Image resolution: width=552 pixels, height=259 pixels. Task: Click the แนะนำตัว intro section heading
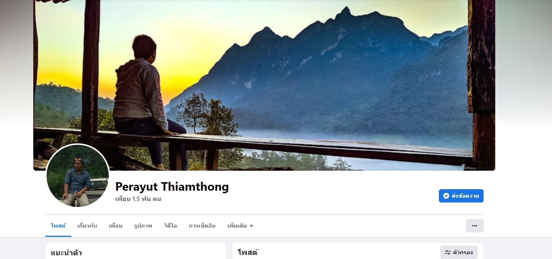[66, 253]
